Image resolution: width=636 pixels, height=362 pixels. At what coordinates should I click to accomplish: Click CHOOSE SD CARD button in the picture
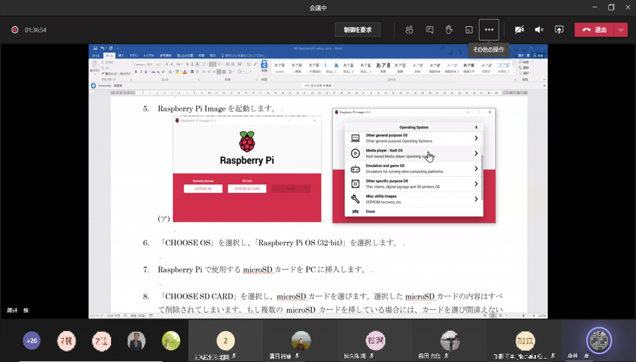click(x=247, y=189)
